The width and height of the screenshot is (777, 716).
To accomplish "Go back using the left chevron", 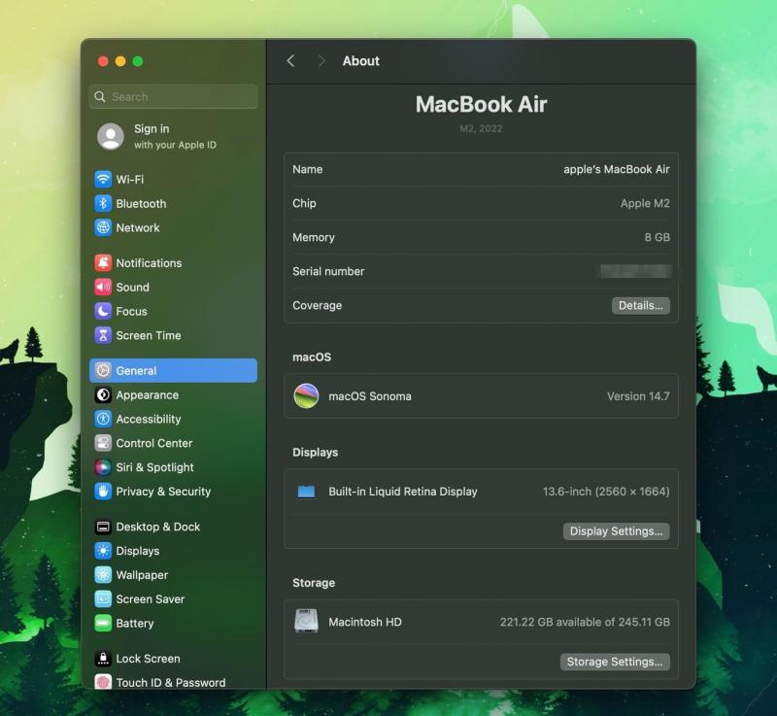I will click(x=290, y=61).
